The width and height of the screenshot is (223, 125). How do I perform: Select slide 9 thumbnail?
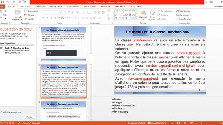click(x=63, y=111)
